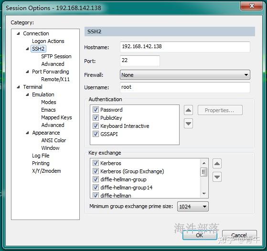Click key exchange list scroll-down arrow
Viewport: 267px width, 251px height.
tap(204, 193)
